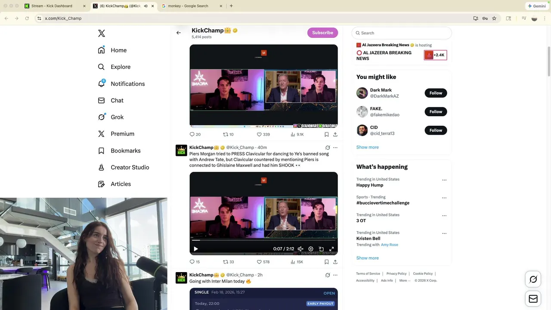
Task: Open floating Grok button
Action: click(x=533, y=280)
